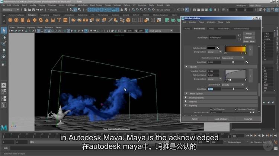This screenshot has height=156, width=279.
Task: Click the Presets button
Action: [249, 37]
